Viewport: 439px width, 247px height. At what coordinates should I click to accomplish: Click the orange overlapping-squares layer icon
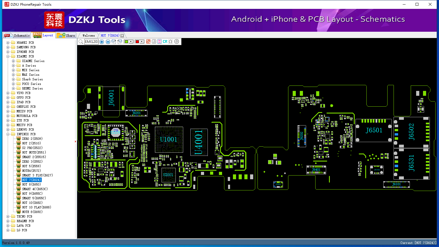click(148, 42)
